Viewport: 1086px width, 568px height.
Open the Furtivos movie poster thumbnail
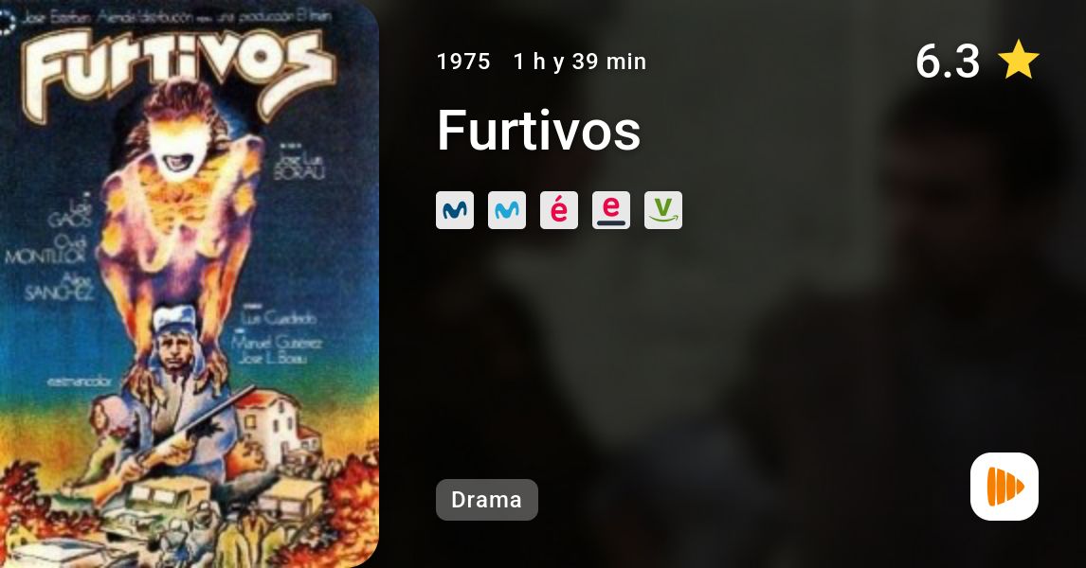(x=190, y=284)
